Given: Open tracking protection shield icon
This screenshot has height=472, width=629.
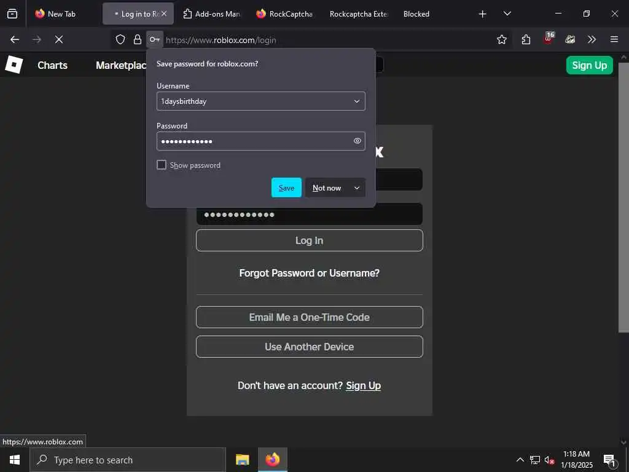Looking at the screenshot, I should (120, 39).
